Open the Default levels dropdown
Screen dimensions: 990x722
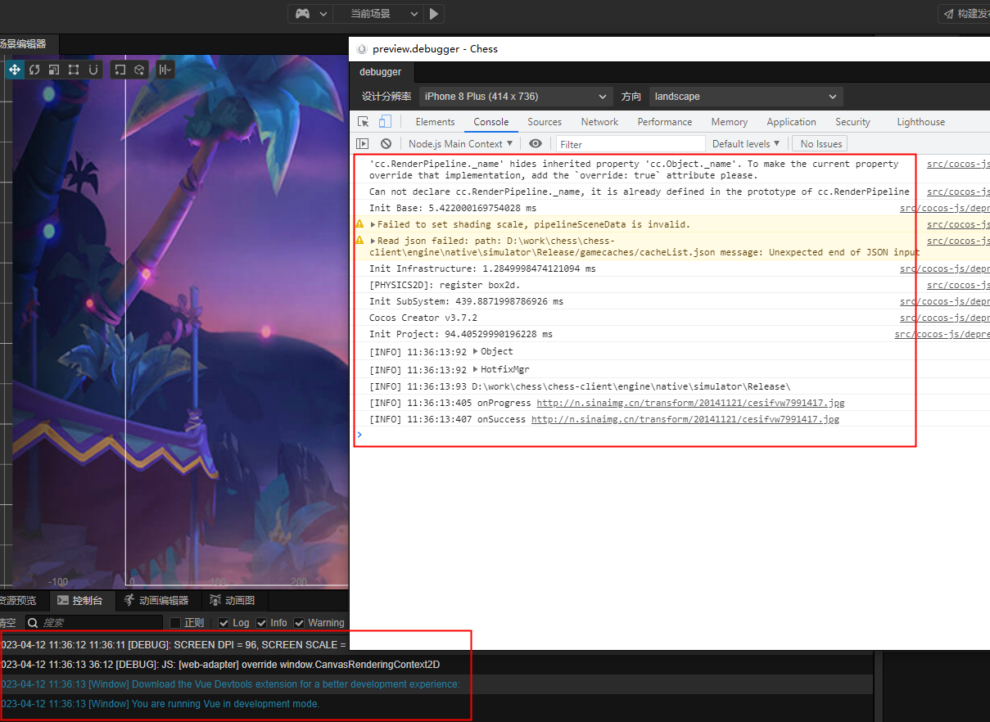(x=746, y=143)
